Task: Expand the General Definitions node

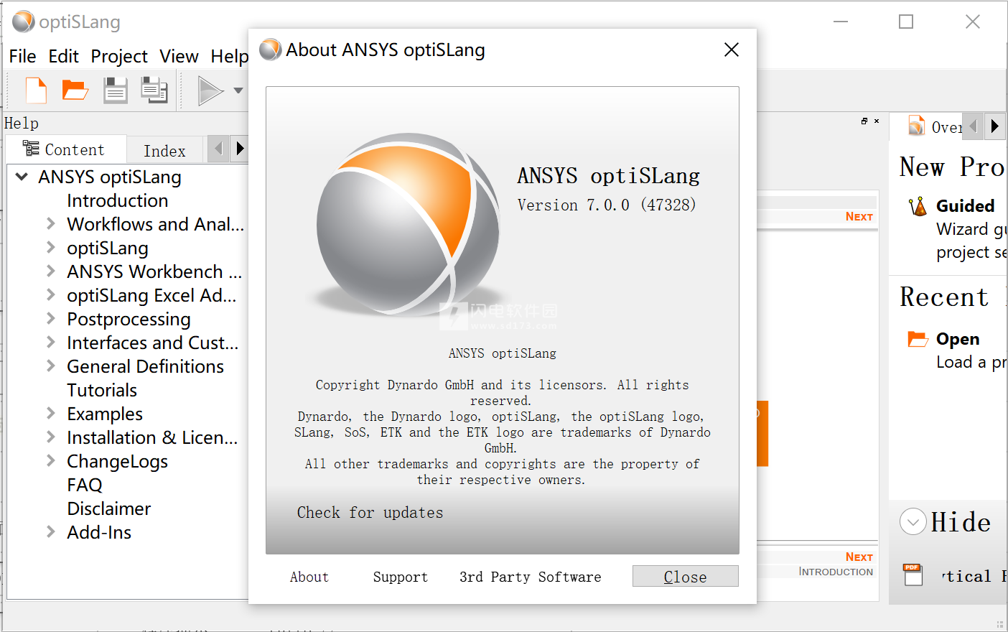Action: pos(50,366)
